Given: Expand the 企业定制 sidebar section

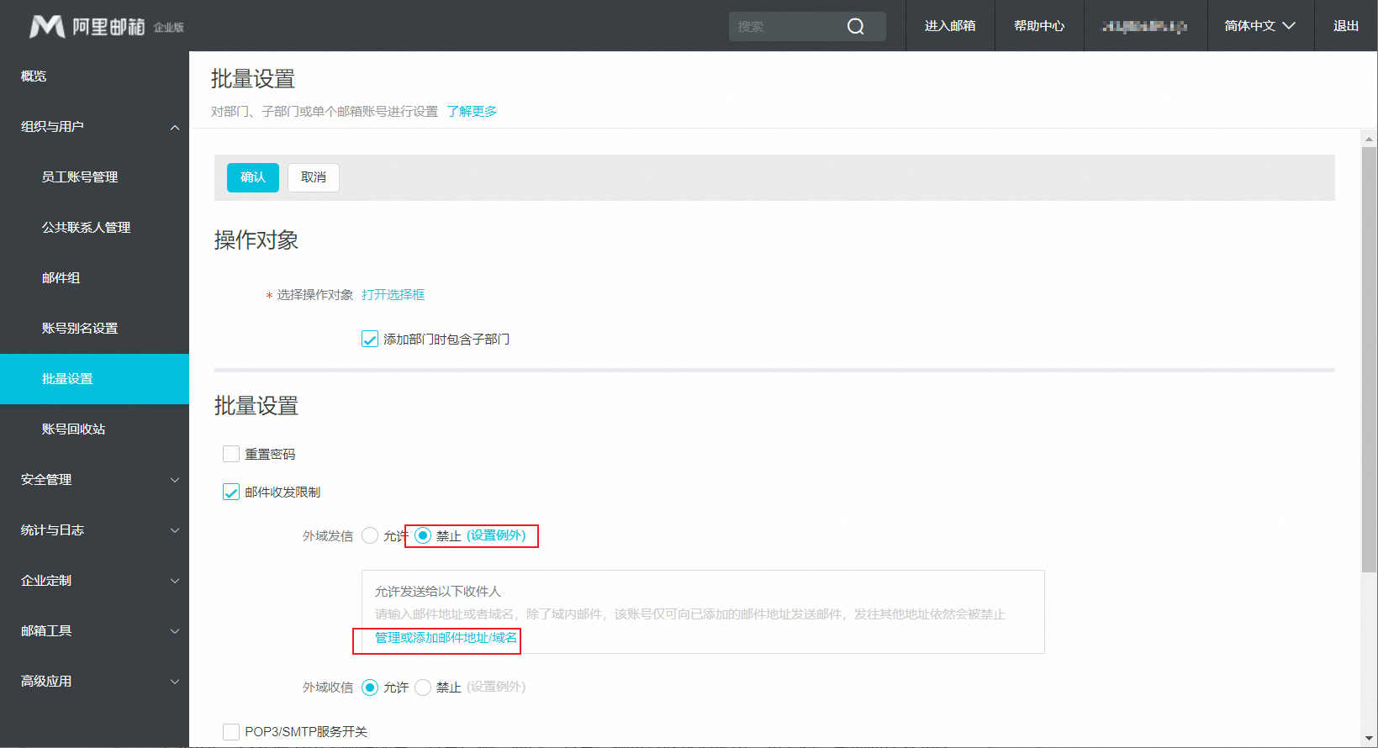Looking at the screenshot, I should [x=94, y=581].
